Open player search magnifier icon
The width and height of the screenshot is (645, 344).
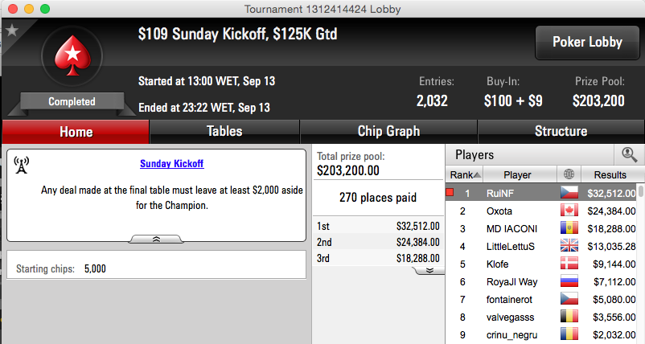point(629,154)
